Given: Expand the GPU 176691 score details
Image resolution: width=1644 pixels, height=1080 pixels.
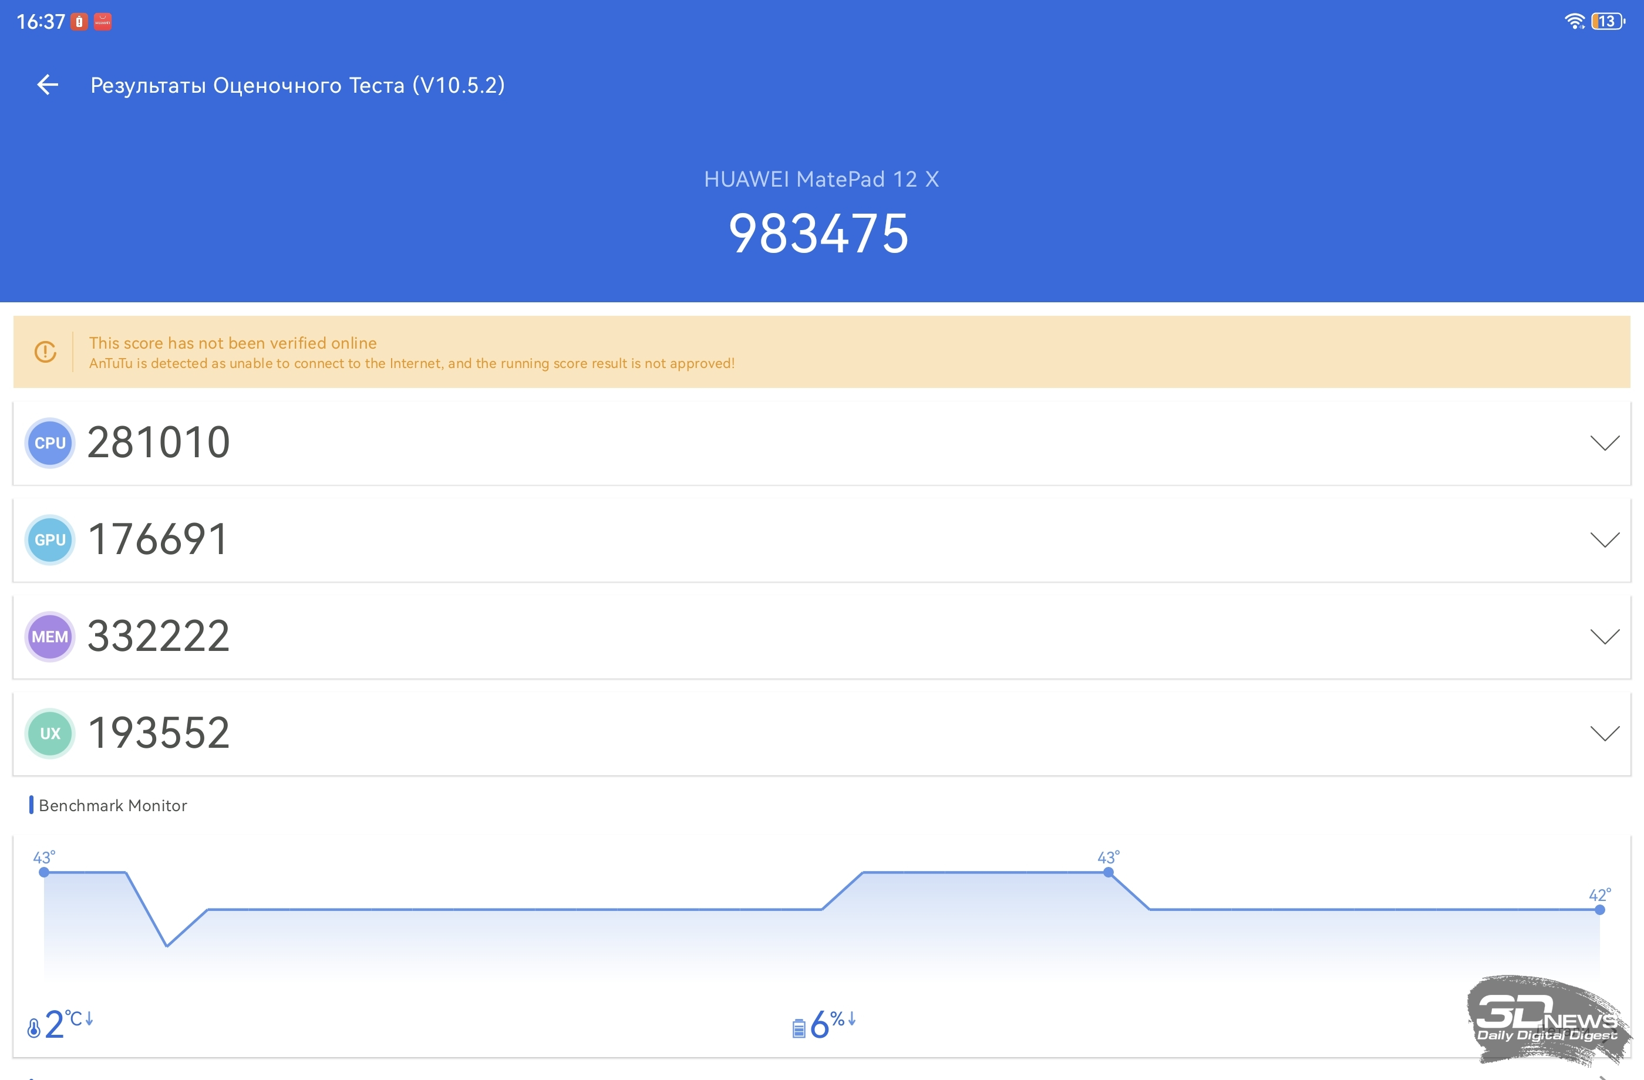Looking at the screenshot, I should (x=1604, y=539).
